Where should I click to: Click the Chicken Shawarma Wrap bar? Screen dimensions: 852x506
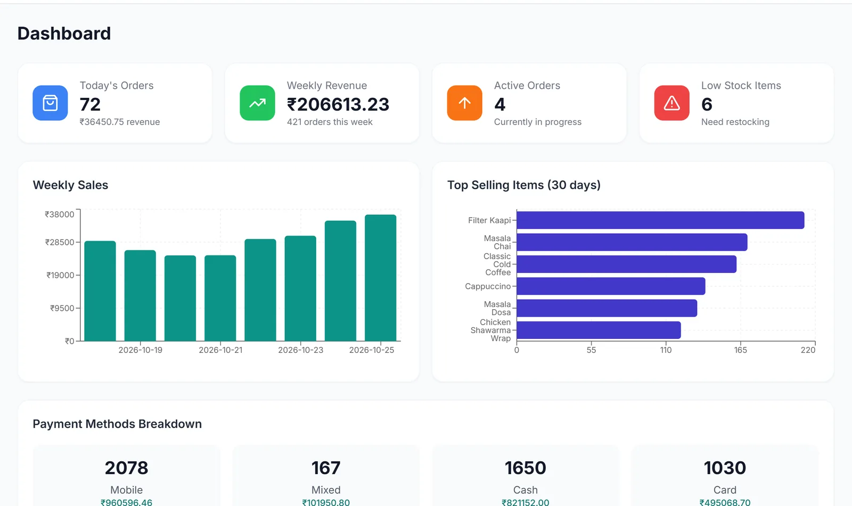(599, 330)
